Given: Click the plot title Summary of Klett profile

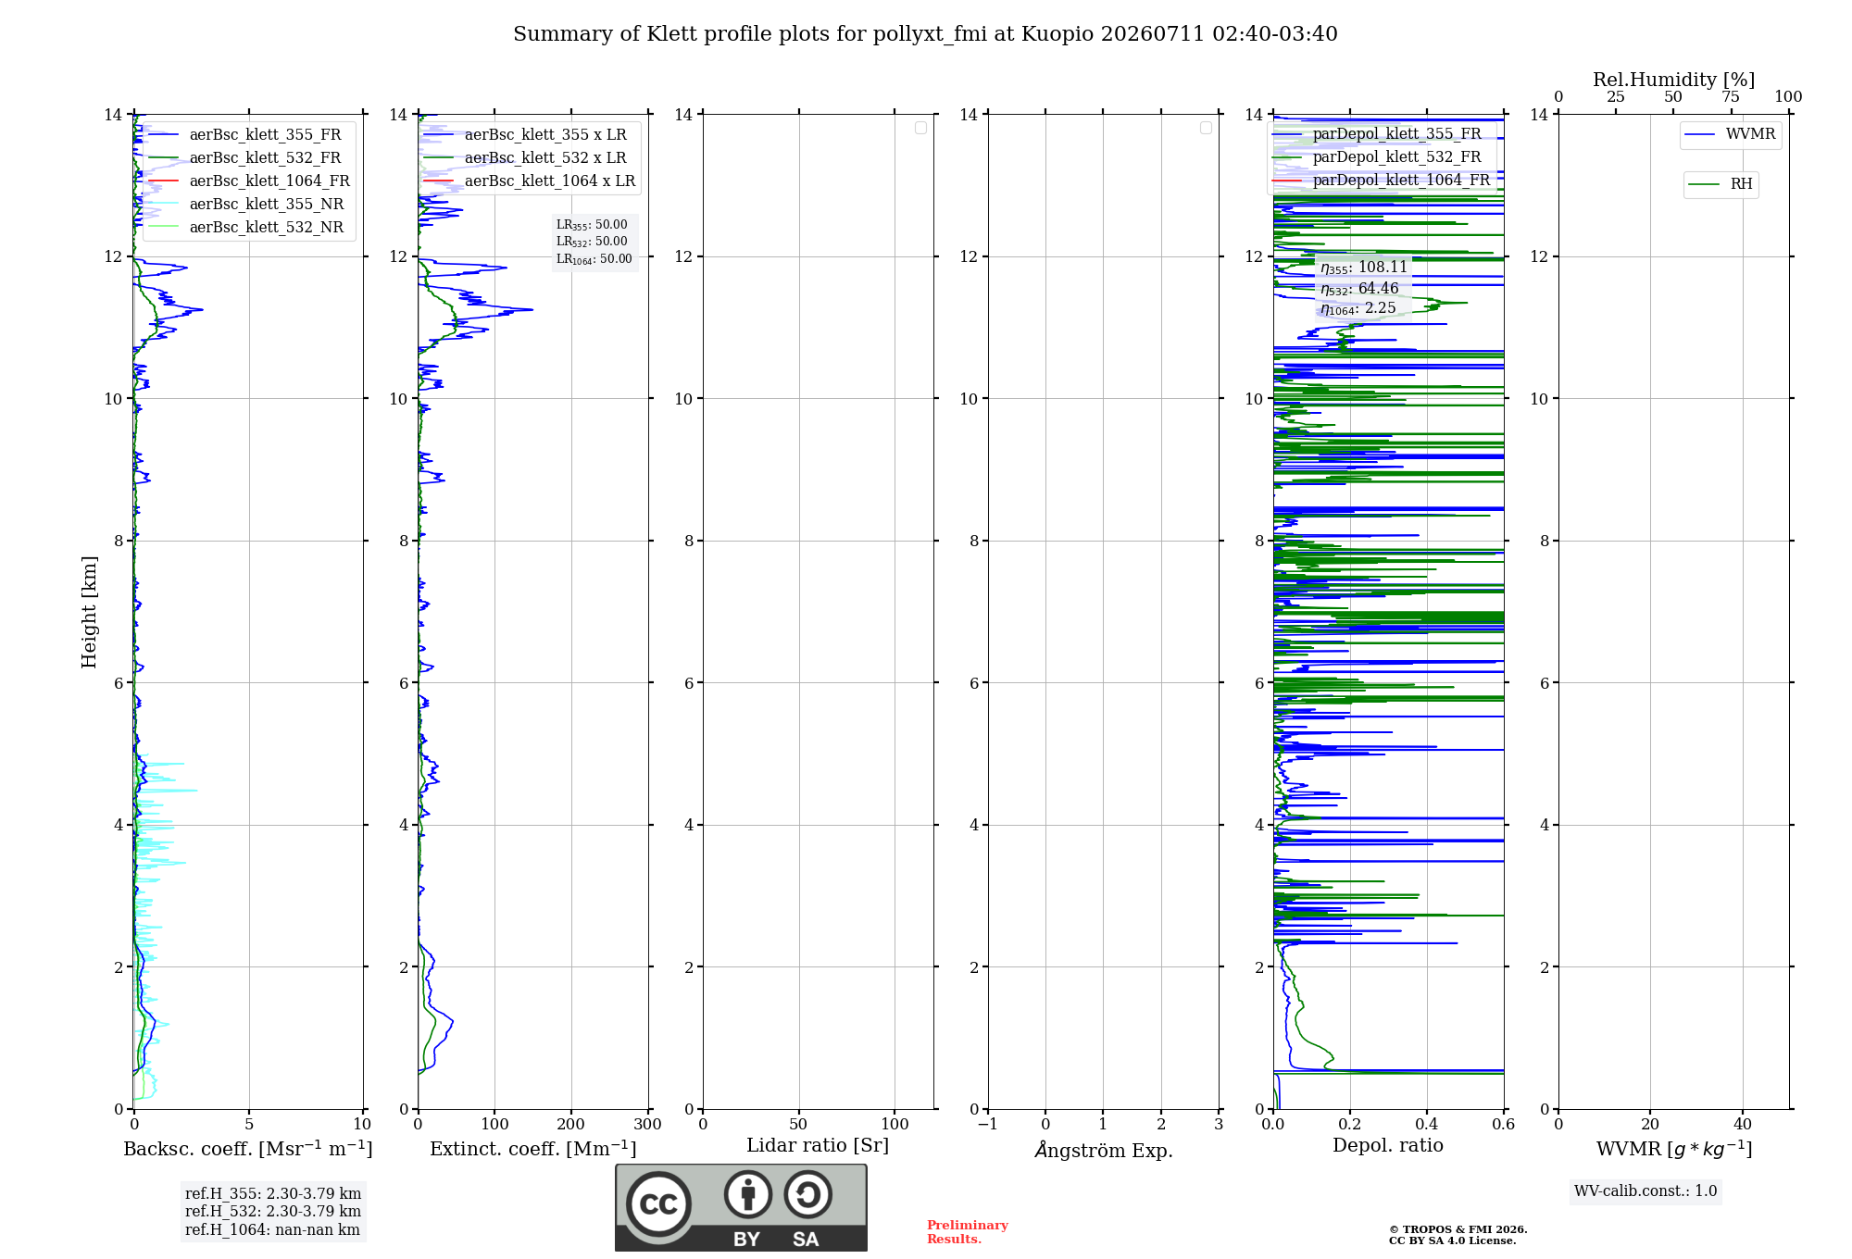Looking at the screenshot, I should [925, 34].
